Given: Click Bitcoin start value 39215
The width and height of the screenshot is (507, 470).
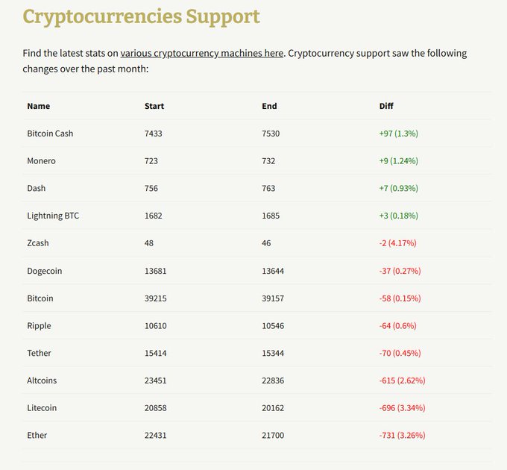Looking at the screenshot, I should point(156,298).
